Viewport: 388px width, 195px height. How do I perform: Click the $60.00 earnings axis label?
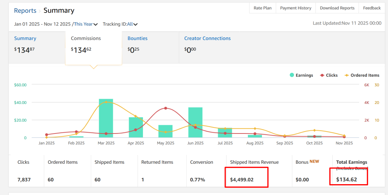[x=20, y=85]
